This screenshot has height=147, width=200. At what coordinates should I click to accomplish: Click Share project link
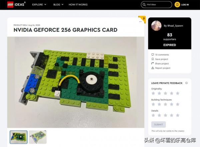[x=162, y=63]
